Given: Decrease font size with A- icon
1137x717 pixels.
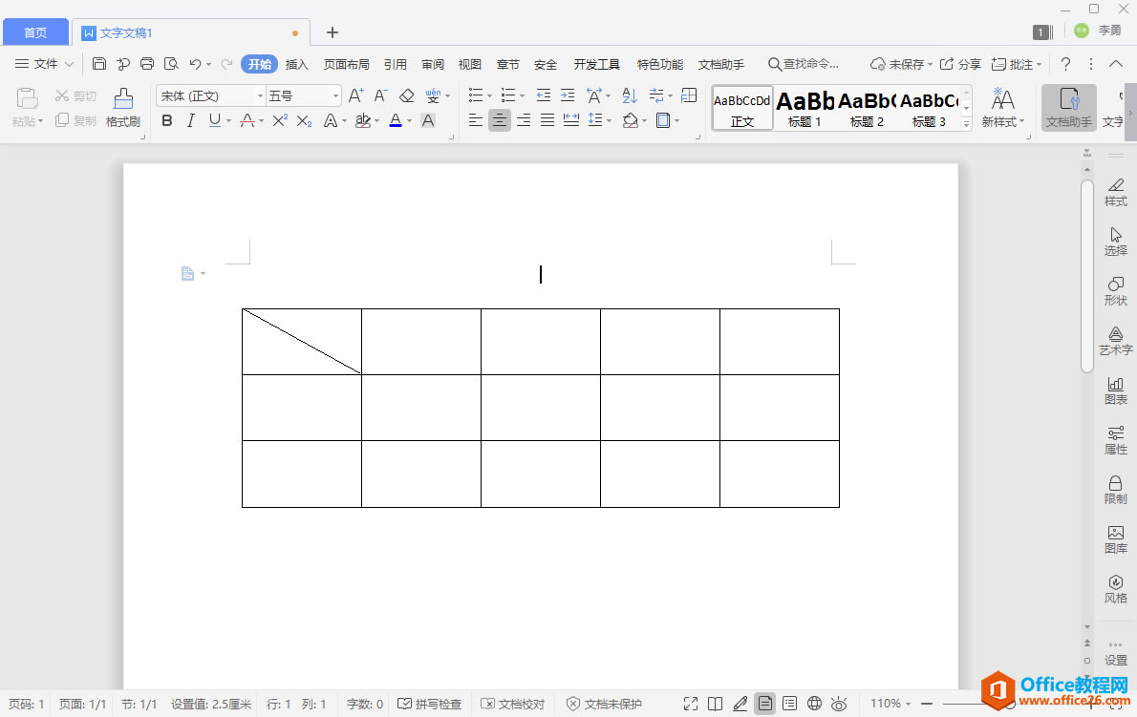Looking at the screenshot, I should [381, 95].
